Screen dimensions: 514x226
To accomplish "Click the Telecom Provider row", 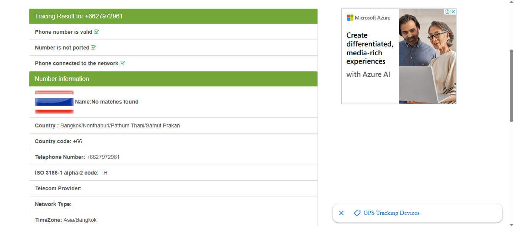I will (173, 188).
